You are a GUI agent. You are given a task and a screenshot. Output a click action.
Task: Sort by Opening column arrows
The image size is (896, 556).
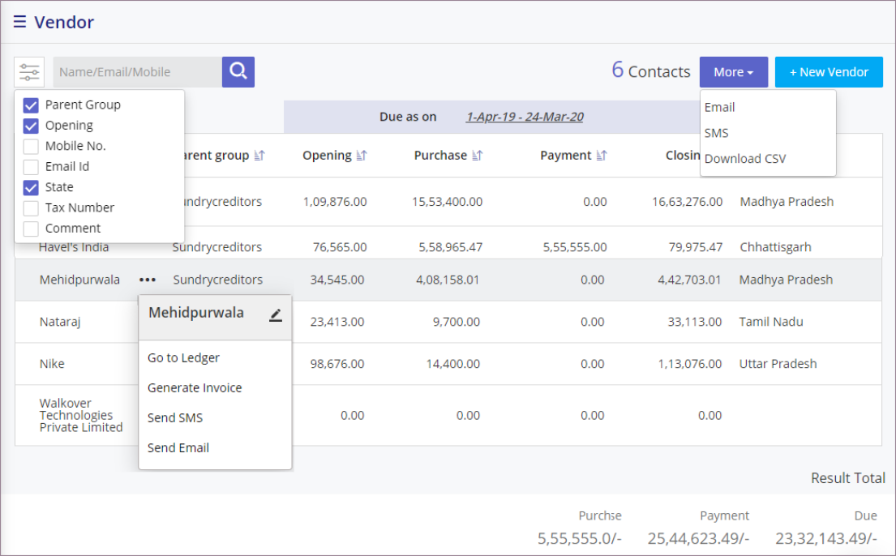[x=362, y=156]
